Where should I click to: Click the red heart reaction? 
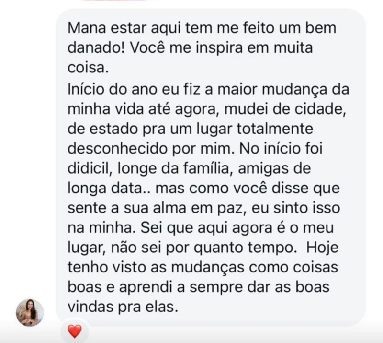(74, 331)
